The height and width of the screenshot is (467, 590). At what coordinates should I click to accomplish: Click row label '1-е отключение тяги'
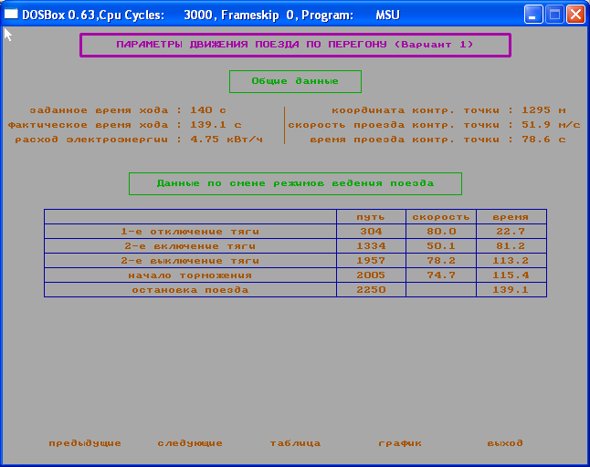click(190, 232)
